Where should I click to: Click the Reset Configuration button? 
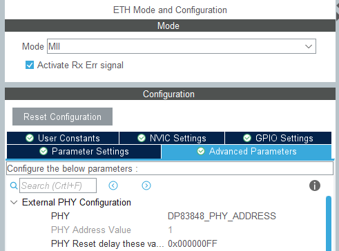coord(62,117)
